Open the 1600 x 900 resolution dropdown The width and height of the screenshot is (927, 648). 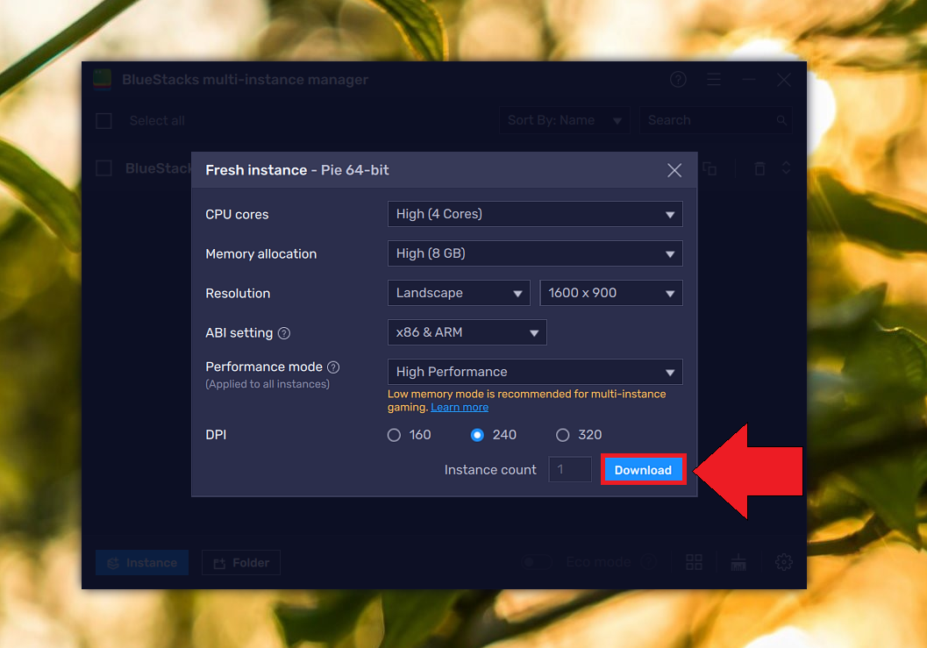click(x=611, y=292)
